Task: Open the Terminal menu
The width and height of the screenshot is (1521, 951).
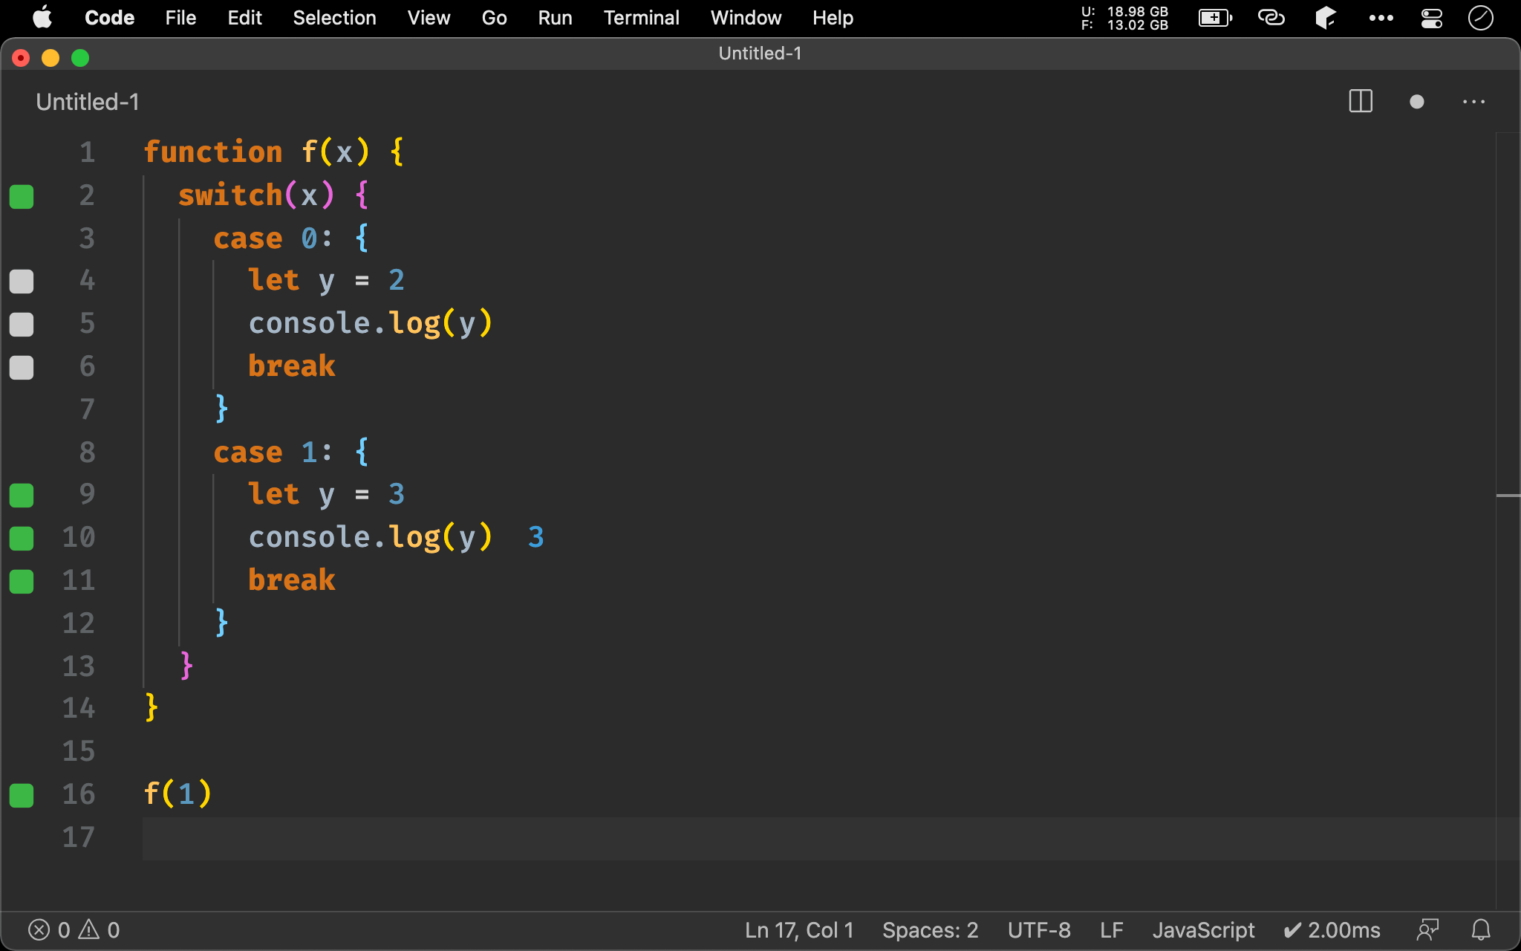Action: (641, 18)
